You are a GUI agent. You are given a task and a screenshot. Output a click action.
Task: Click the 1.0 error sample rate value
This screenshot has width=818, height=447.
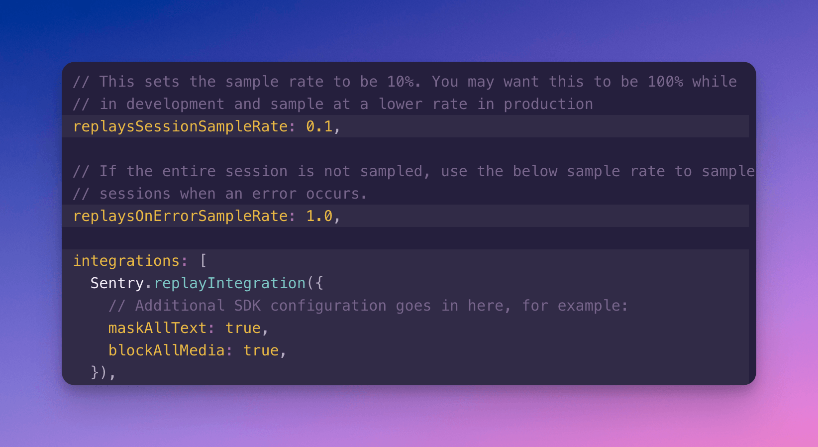[x=319, y=216]
